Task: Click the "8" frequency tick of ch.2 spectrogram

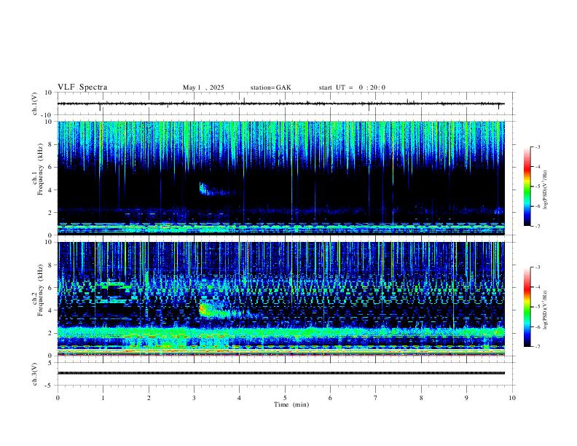Action: pyautogui.click(x=52, y=265)
